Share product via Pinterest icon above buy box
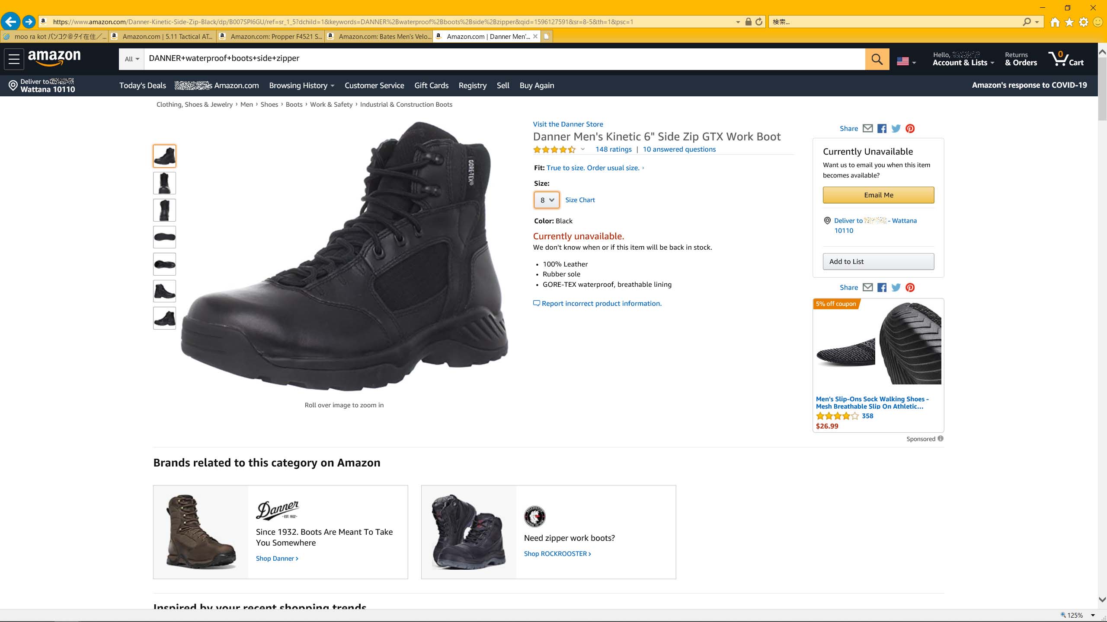Screen dimensions: 1107x622 (x=910, y=129)
